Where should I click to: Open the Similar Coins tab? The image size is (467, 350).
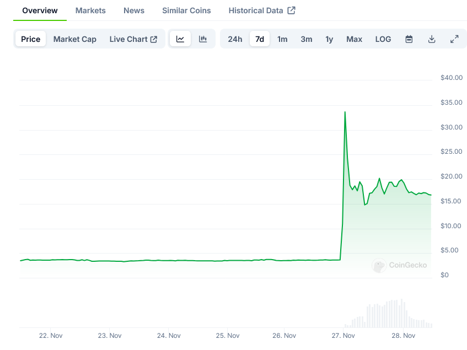pyautogui.click(x=186, y=10)
